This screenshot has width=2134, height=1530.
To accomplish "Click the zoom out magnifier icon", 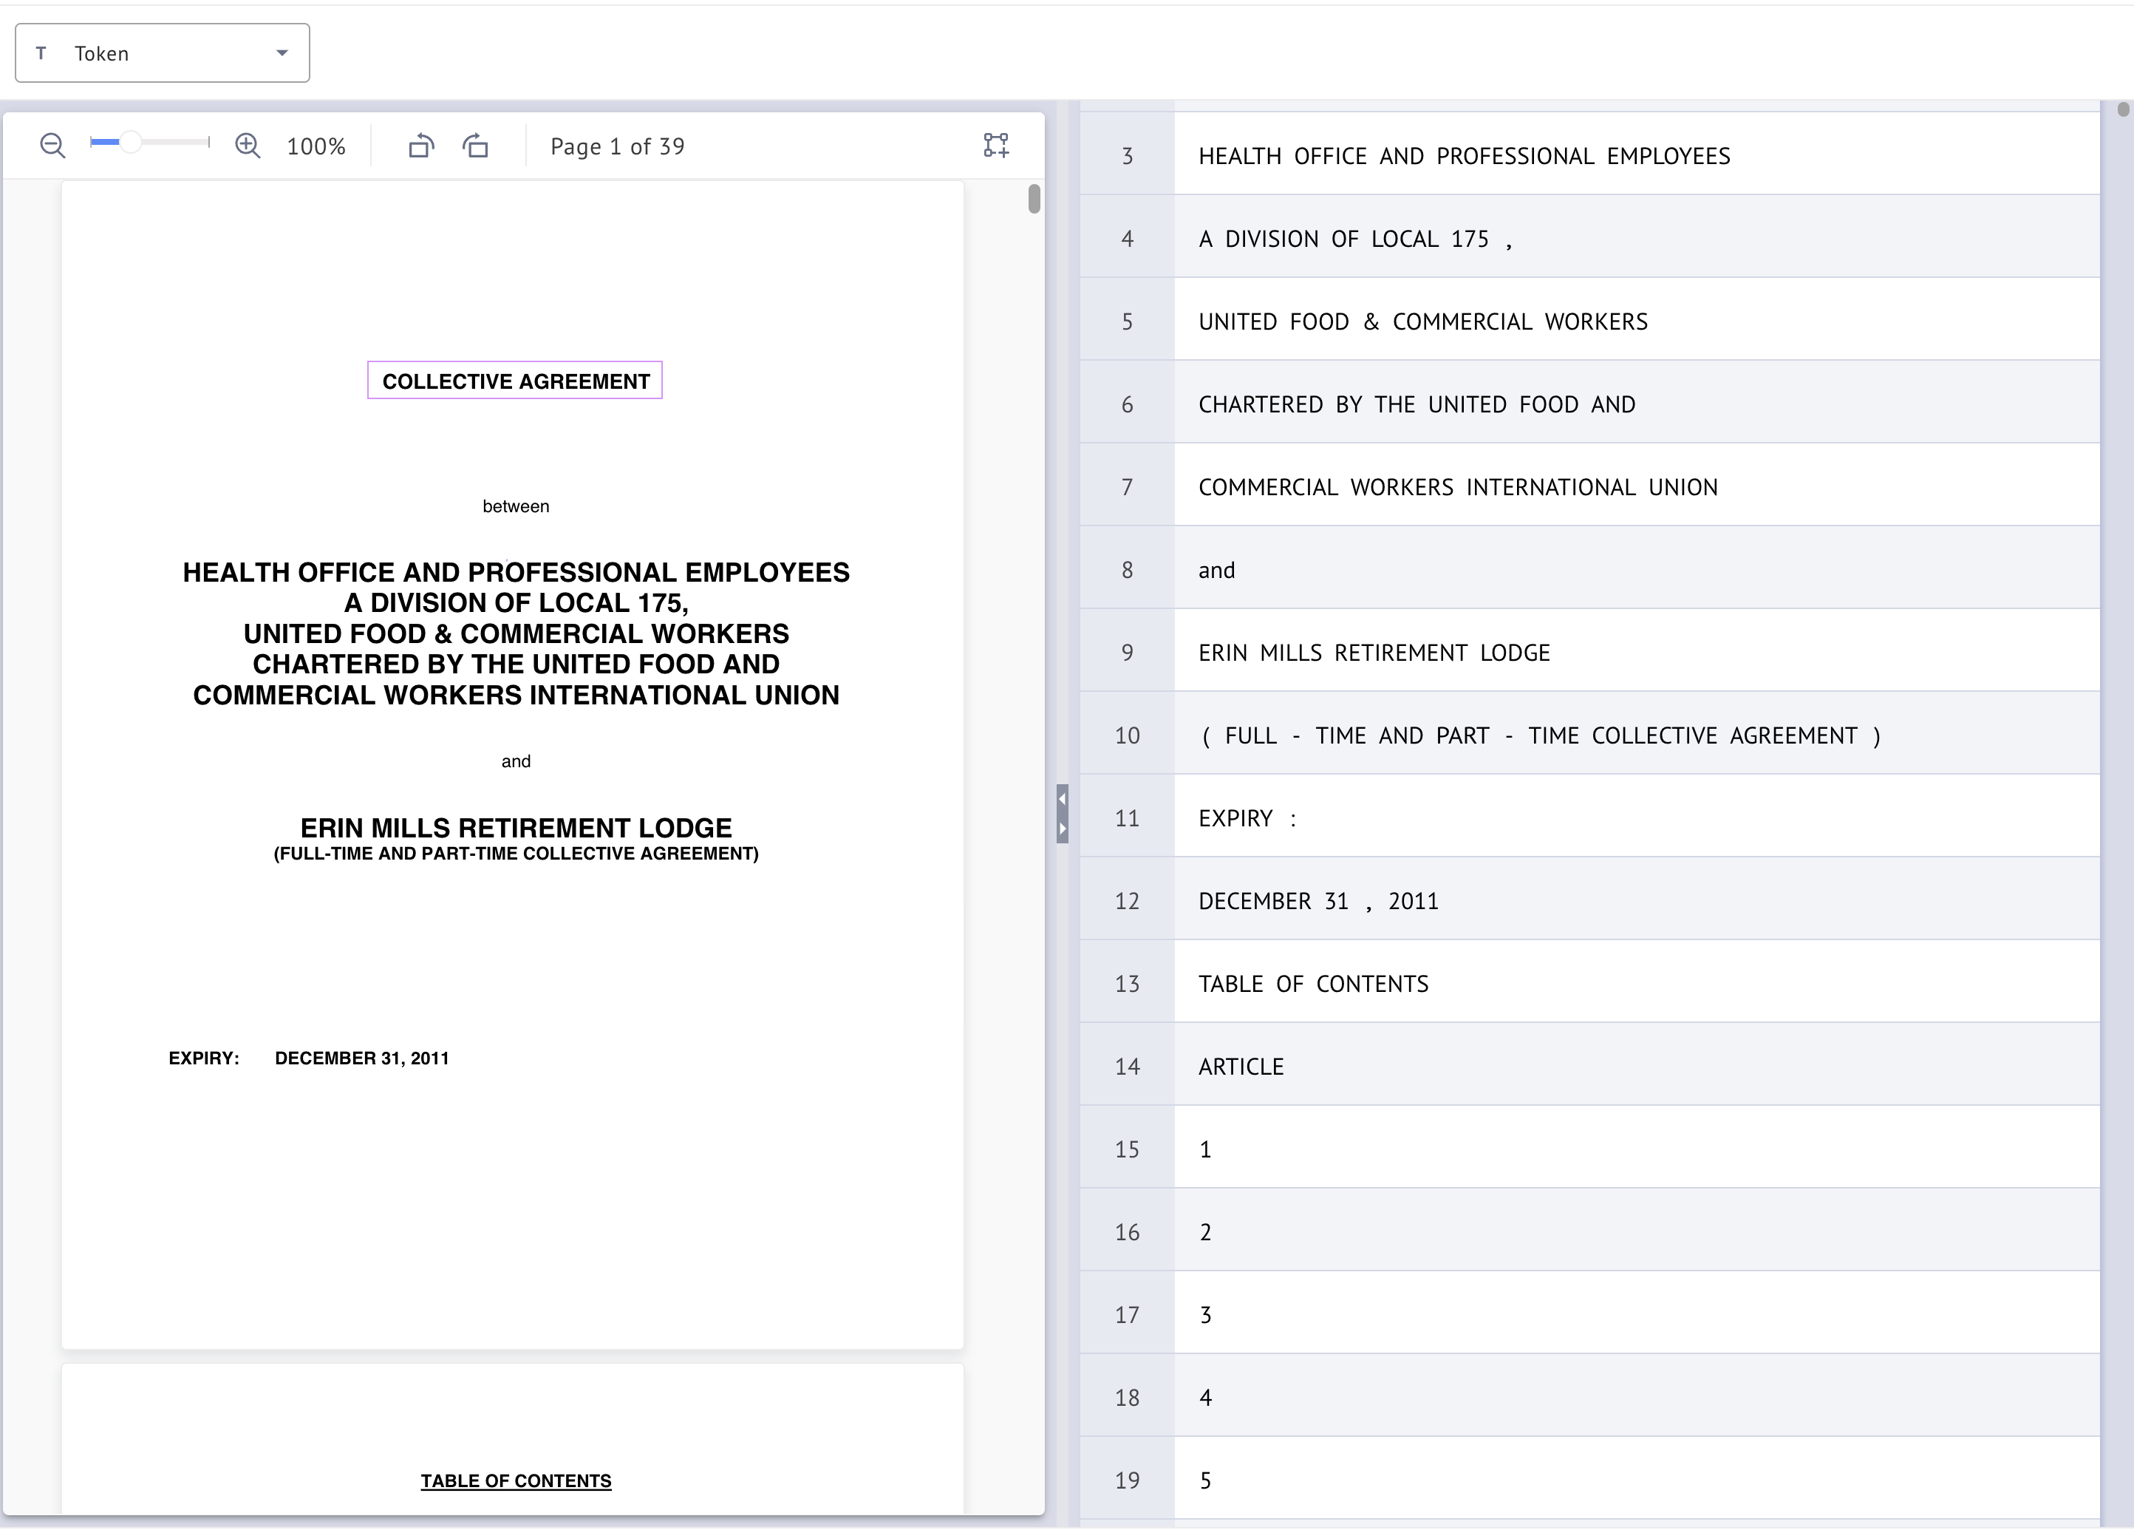I will click(x=52, y=146).
